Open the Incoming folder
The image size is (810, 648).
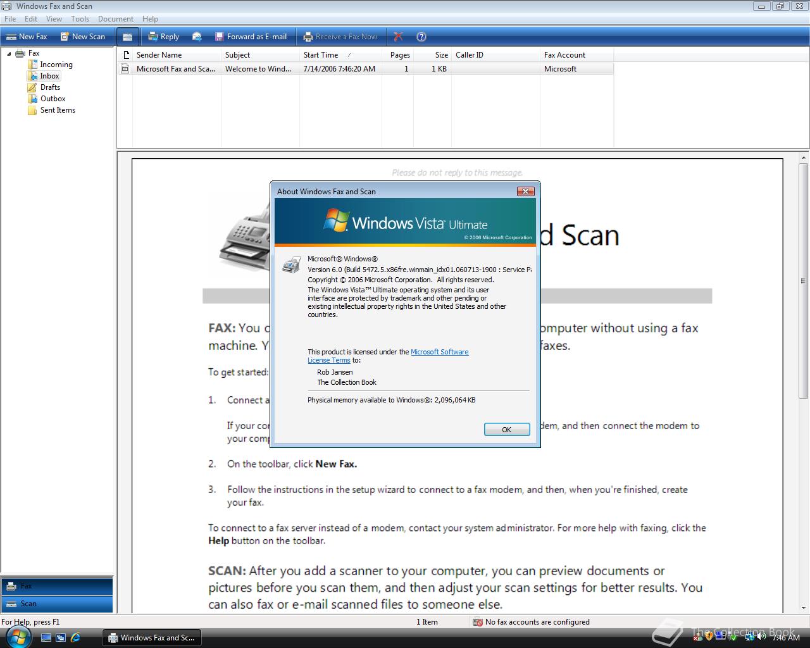pos(56,65)
